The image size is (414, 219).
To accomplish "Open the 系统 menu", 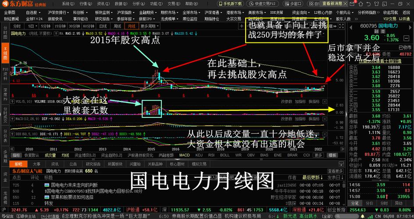I will (67, 3).
